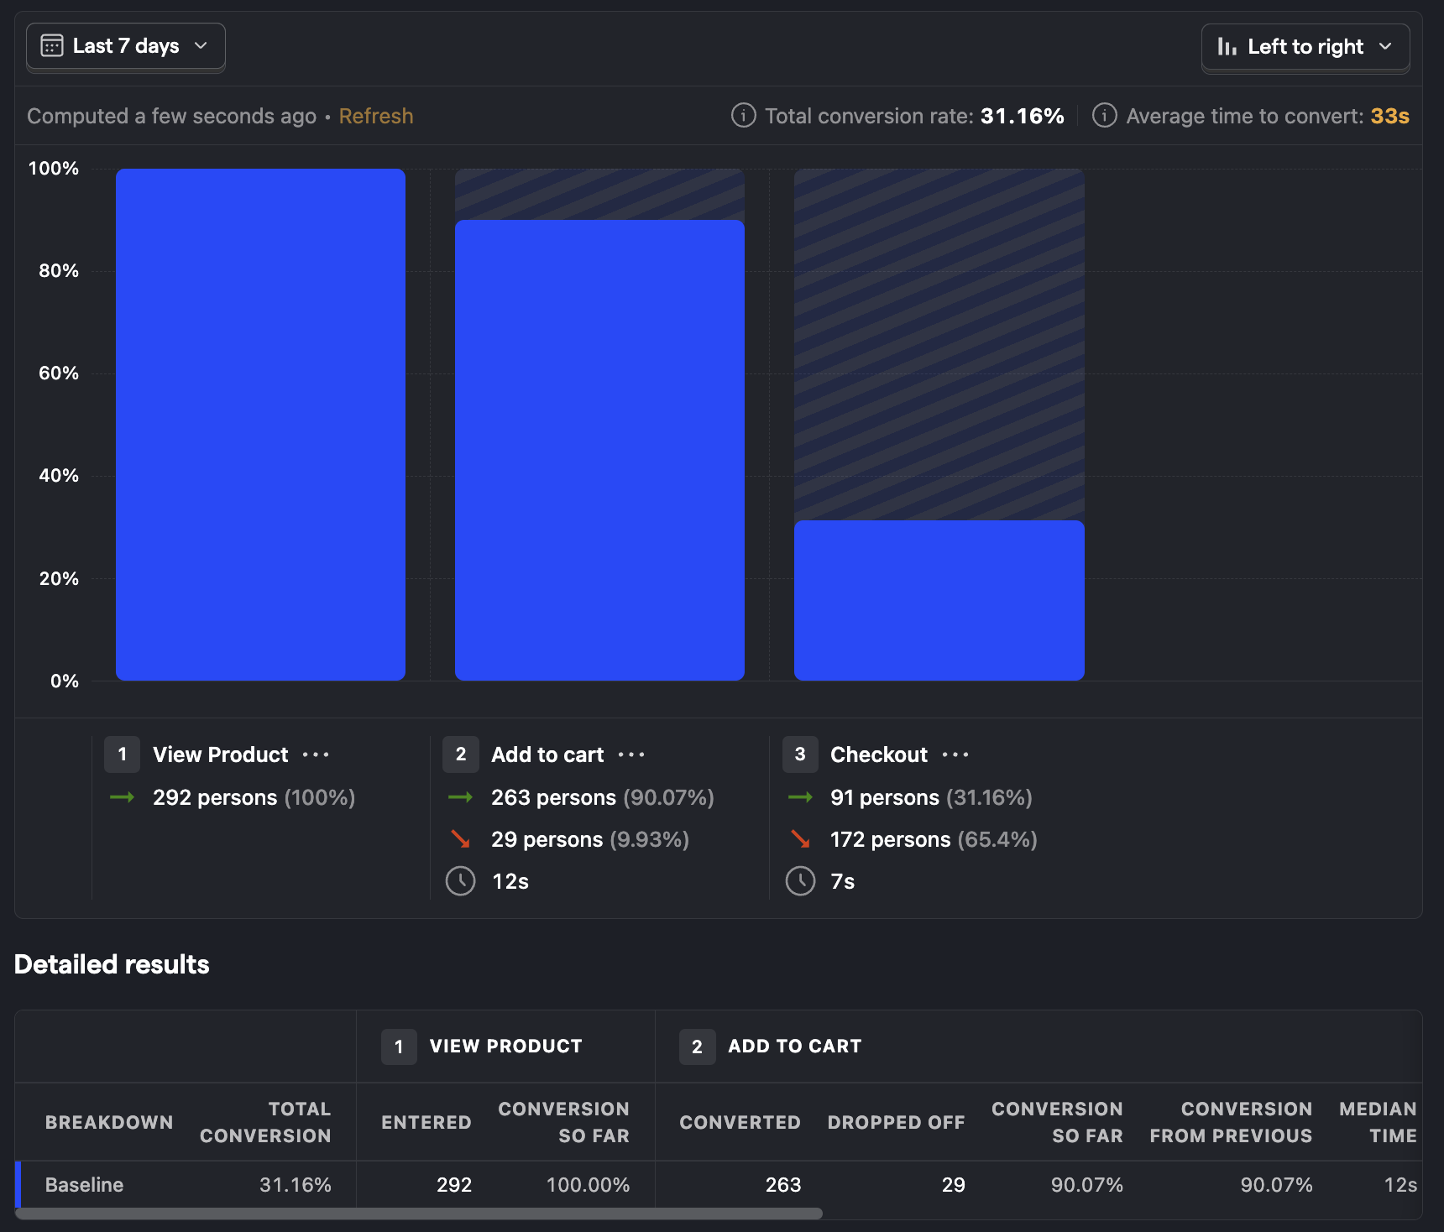Click the 91 persons converted link
The height and width of the screenshot is (1232, 1444).
point(885,797)
